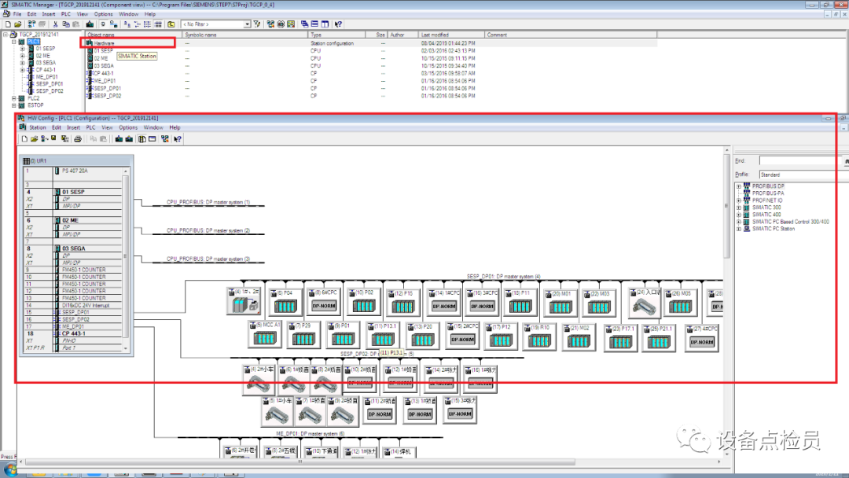Select rack slot 18 CP 443-1

[x=73, y=333]
